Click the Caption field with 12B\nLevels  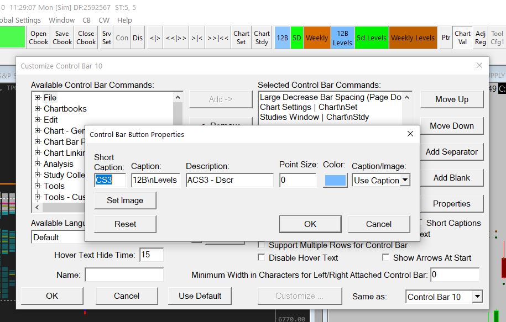tap(155, 180)
